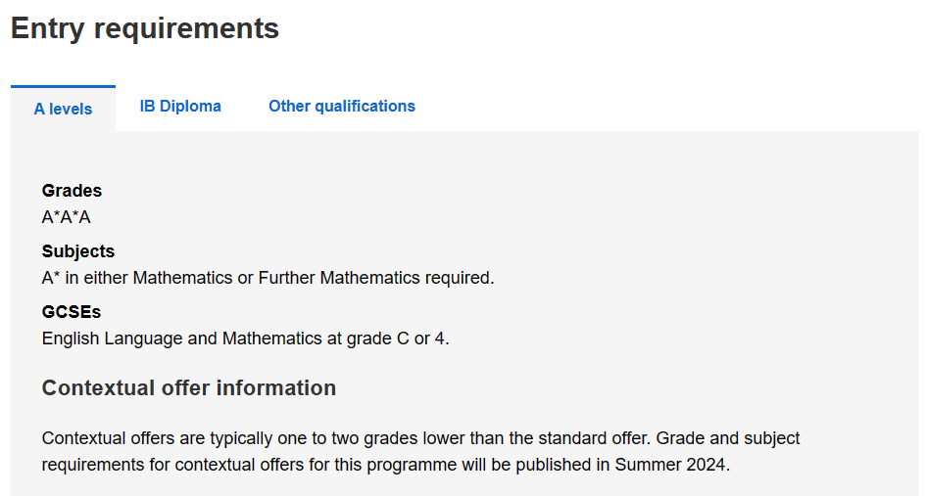Click the Summer 2024 text
The width and height of the screenshot is (926, 496).
click(x=671, y=465)
